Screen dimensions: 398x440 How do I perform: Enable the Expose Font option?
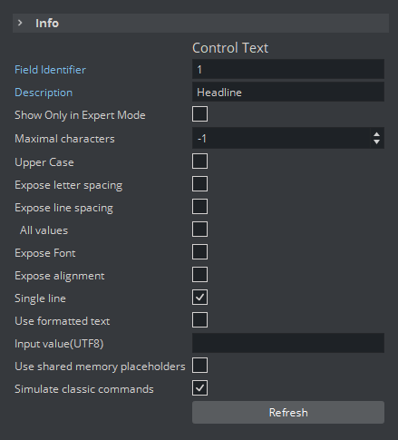tap(199, 252)
